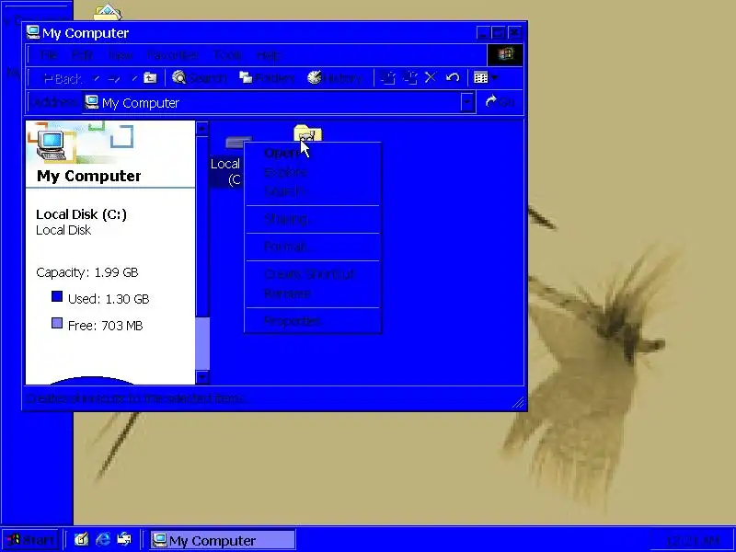The width and height of the screenshot is (736, 552).
Task: Open the Search toolbar button
Action: [199, 78]
